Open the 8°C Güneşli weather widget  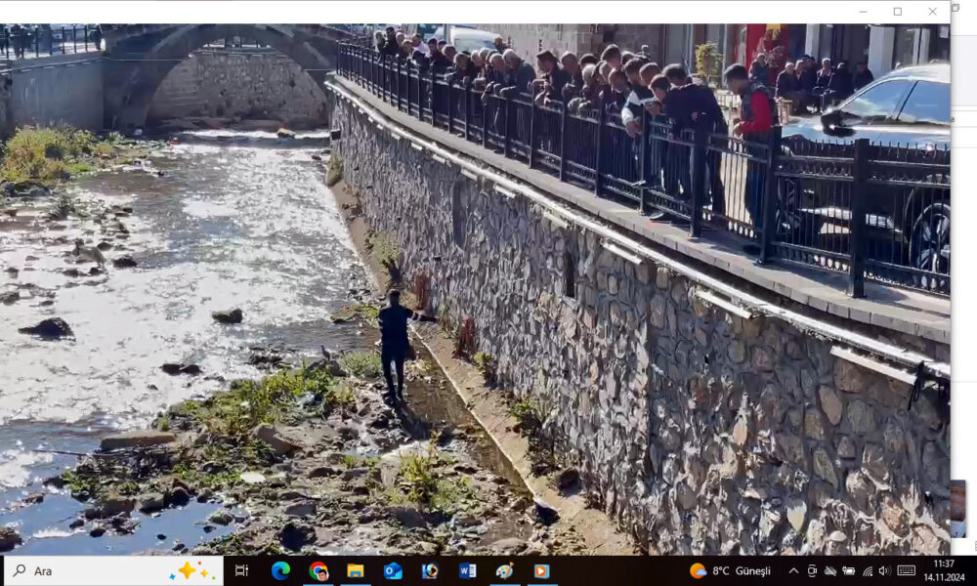[x=731, y=571]
